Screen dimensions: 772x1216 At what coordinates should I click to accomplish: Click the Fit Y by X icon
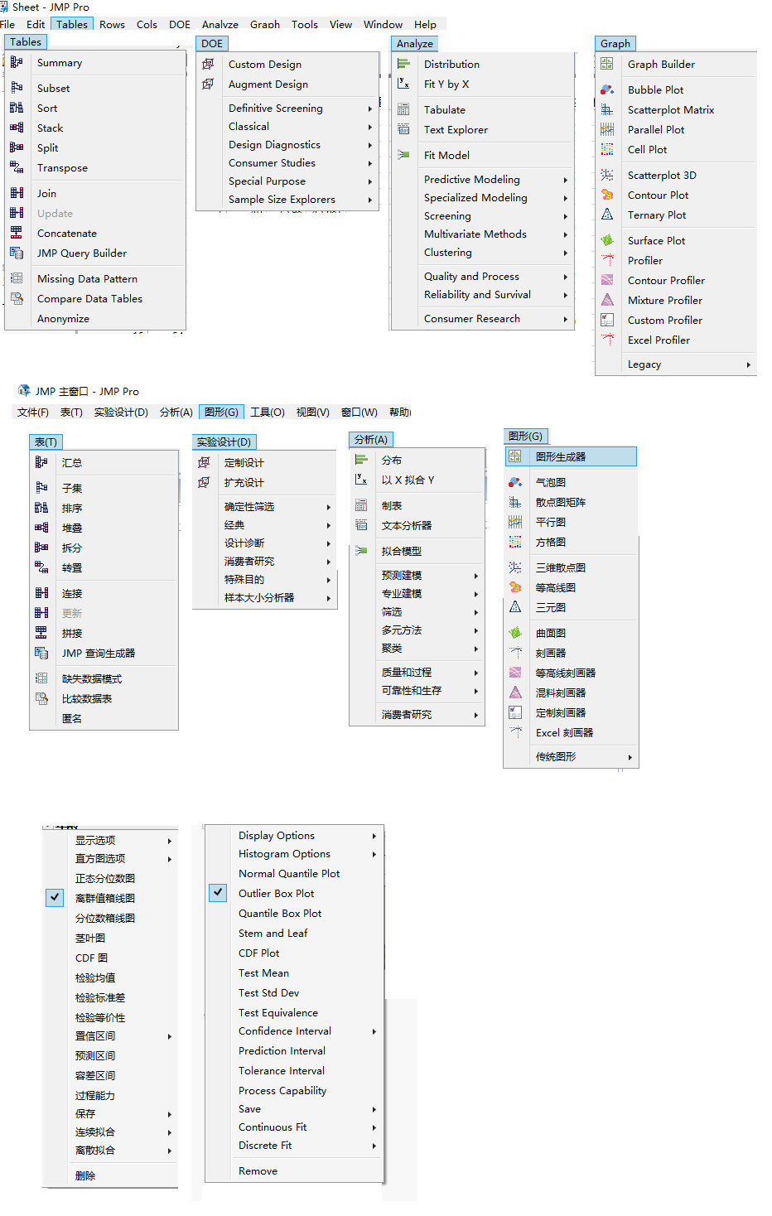(403, 84)
